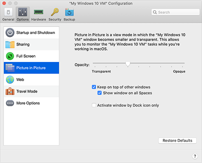Uncheck Show window on all Spaces
The width and height of the screenshot is (202, 163).
(x=100, y=93)
